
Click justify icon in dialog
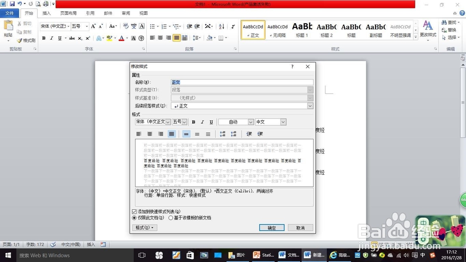click(171, 134)
